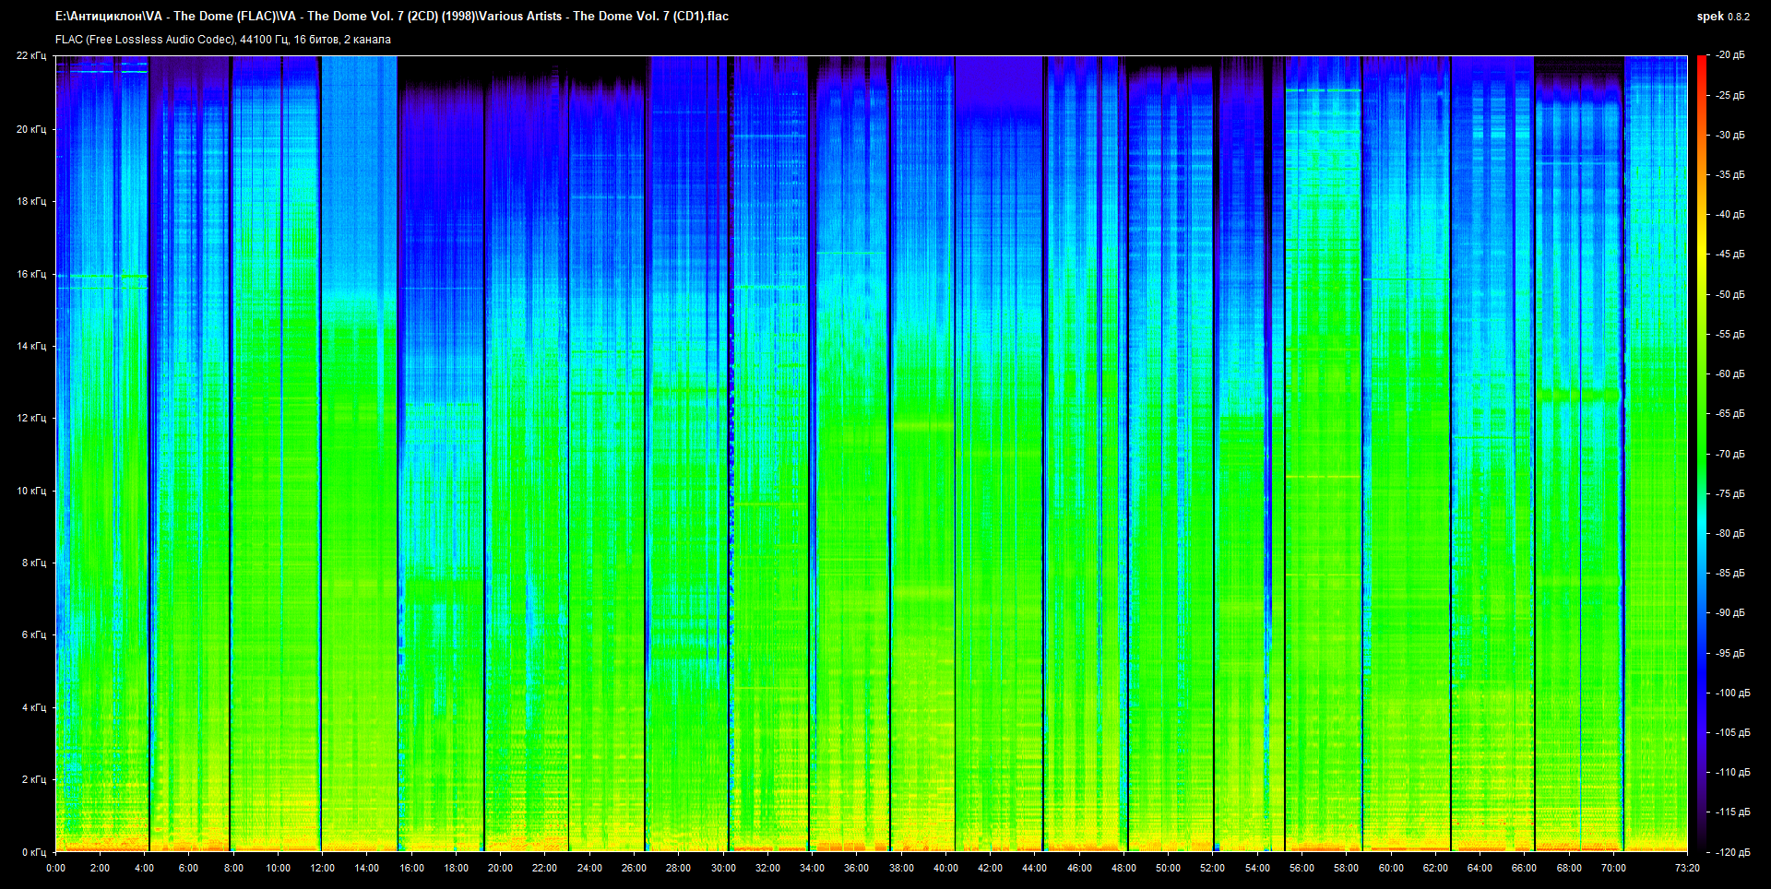This screenshot has height=889, width=1771.
Task: Click the 16 кГц frequency axis label
Action: coord(30,274)
